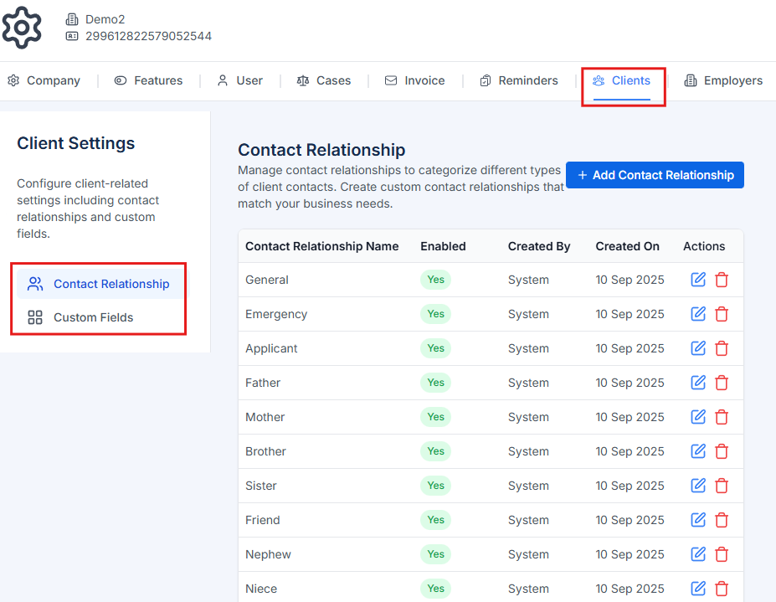The image size is (776, 602).
Task: Edit the Nephew contact relationship
Action: [x=698, y=554]
